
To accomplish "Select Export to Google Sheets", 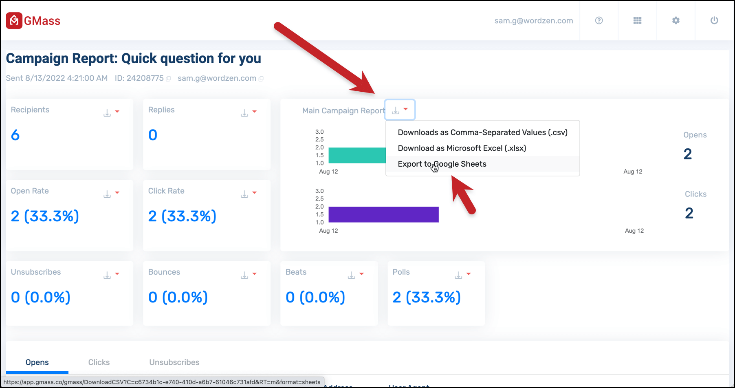I will coord(482,164).
